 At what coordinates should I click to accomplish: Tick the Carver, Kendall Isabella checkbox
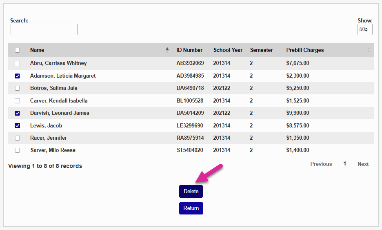coord(17,100)
